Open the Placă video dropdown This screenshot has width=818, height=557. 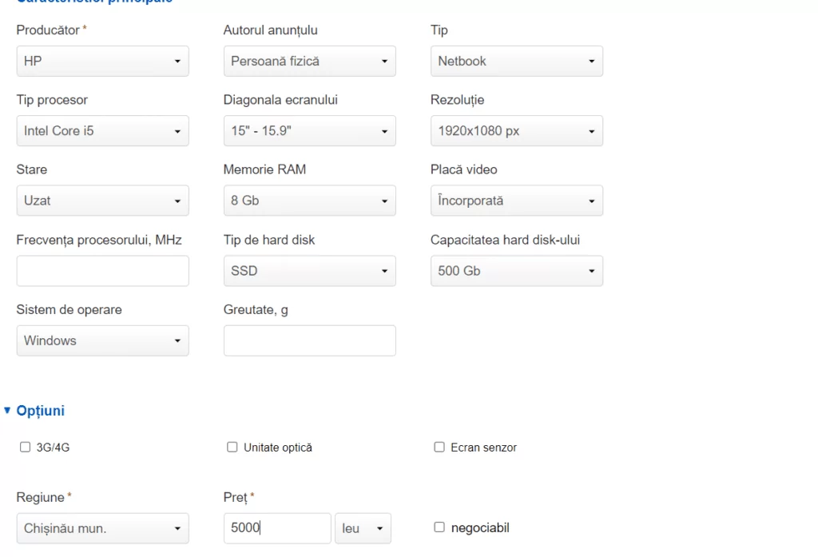click(x=517, y=201)
